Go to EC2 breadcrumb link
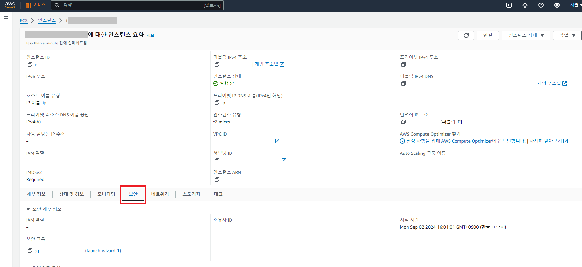The image size is (582, 267). 24,20
